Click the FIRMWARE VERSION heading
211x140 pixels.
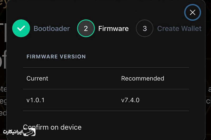point(56,56)
